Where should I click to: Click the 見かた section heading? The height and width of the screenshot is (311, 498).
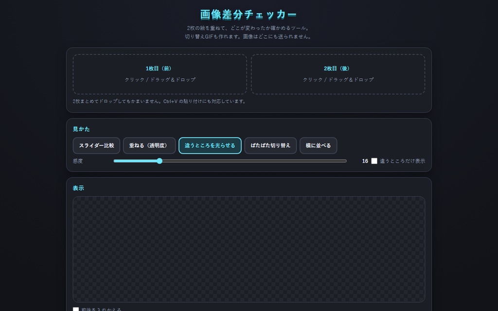[81, 129]
